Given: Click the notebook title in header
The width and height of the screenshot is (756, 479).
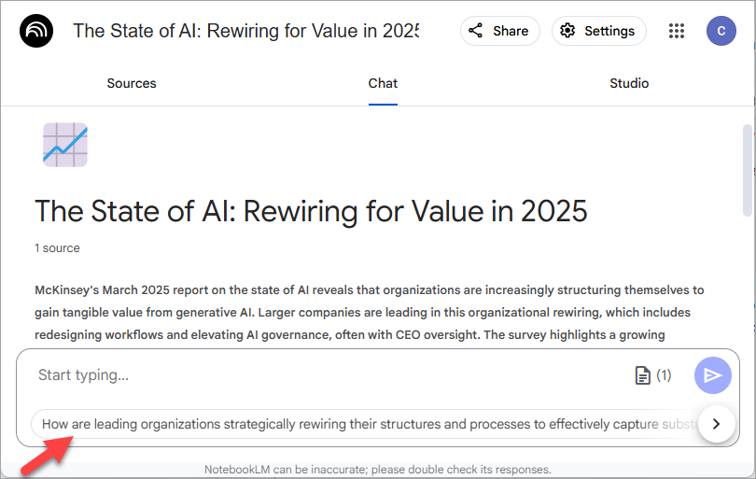Looking at the screenshot, I should (x=245, y=31).
